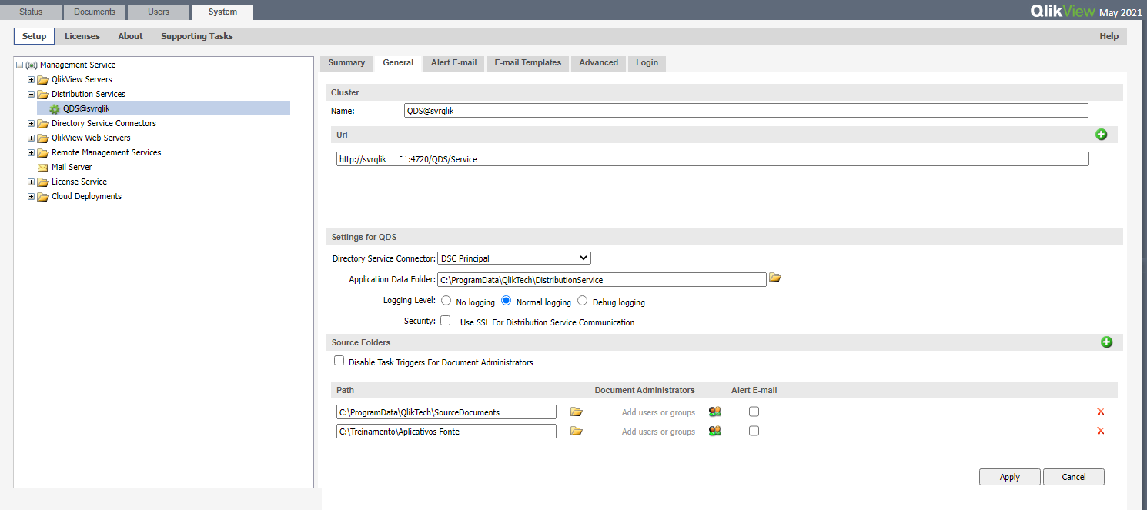Click the Directory Service Connectors folder icon
This screenshot has width=1147, height=510.
(43, 124)
